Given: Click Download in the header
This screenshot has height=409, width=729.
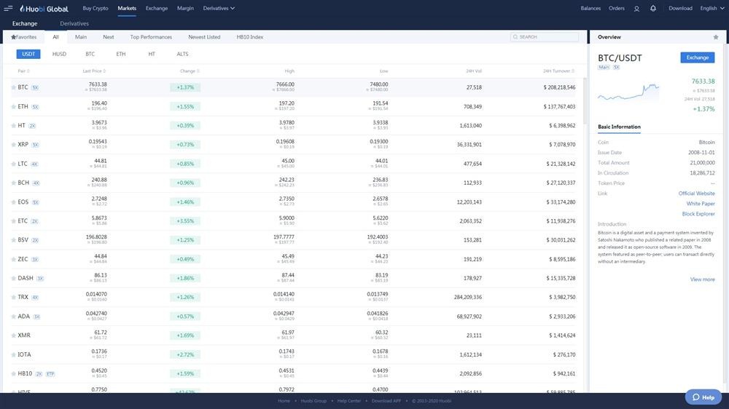Looking at the screenshot, I should [680, 8].
